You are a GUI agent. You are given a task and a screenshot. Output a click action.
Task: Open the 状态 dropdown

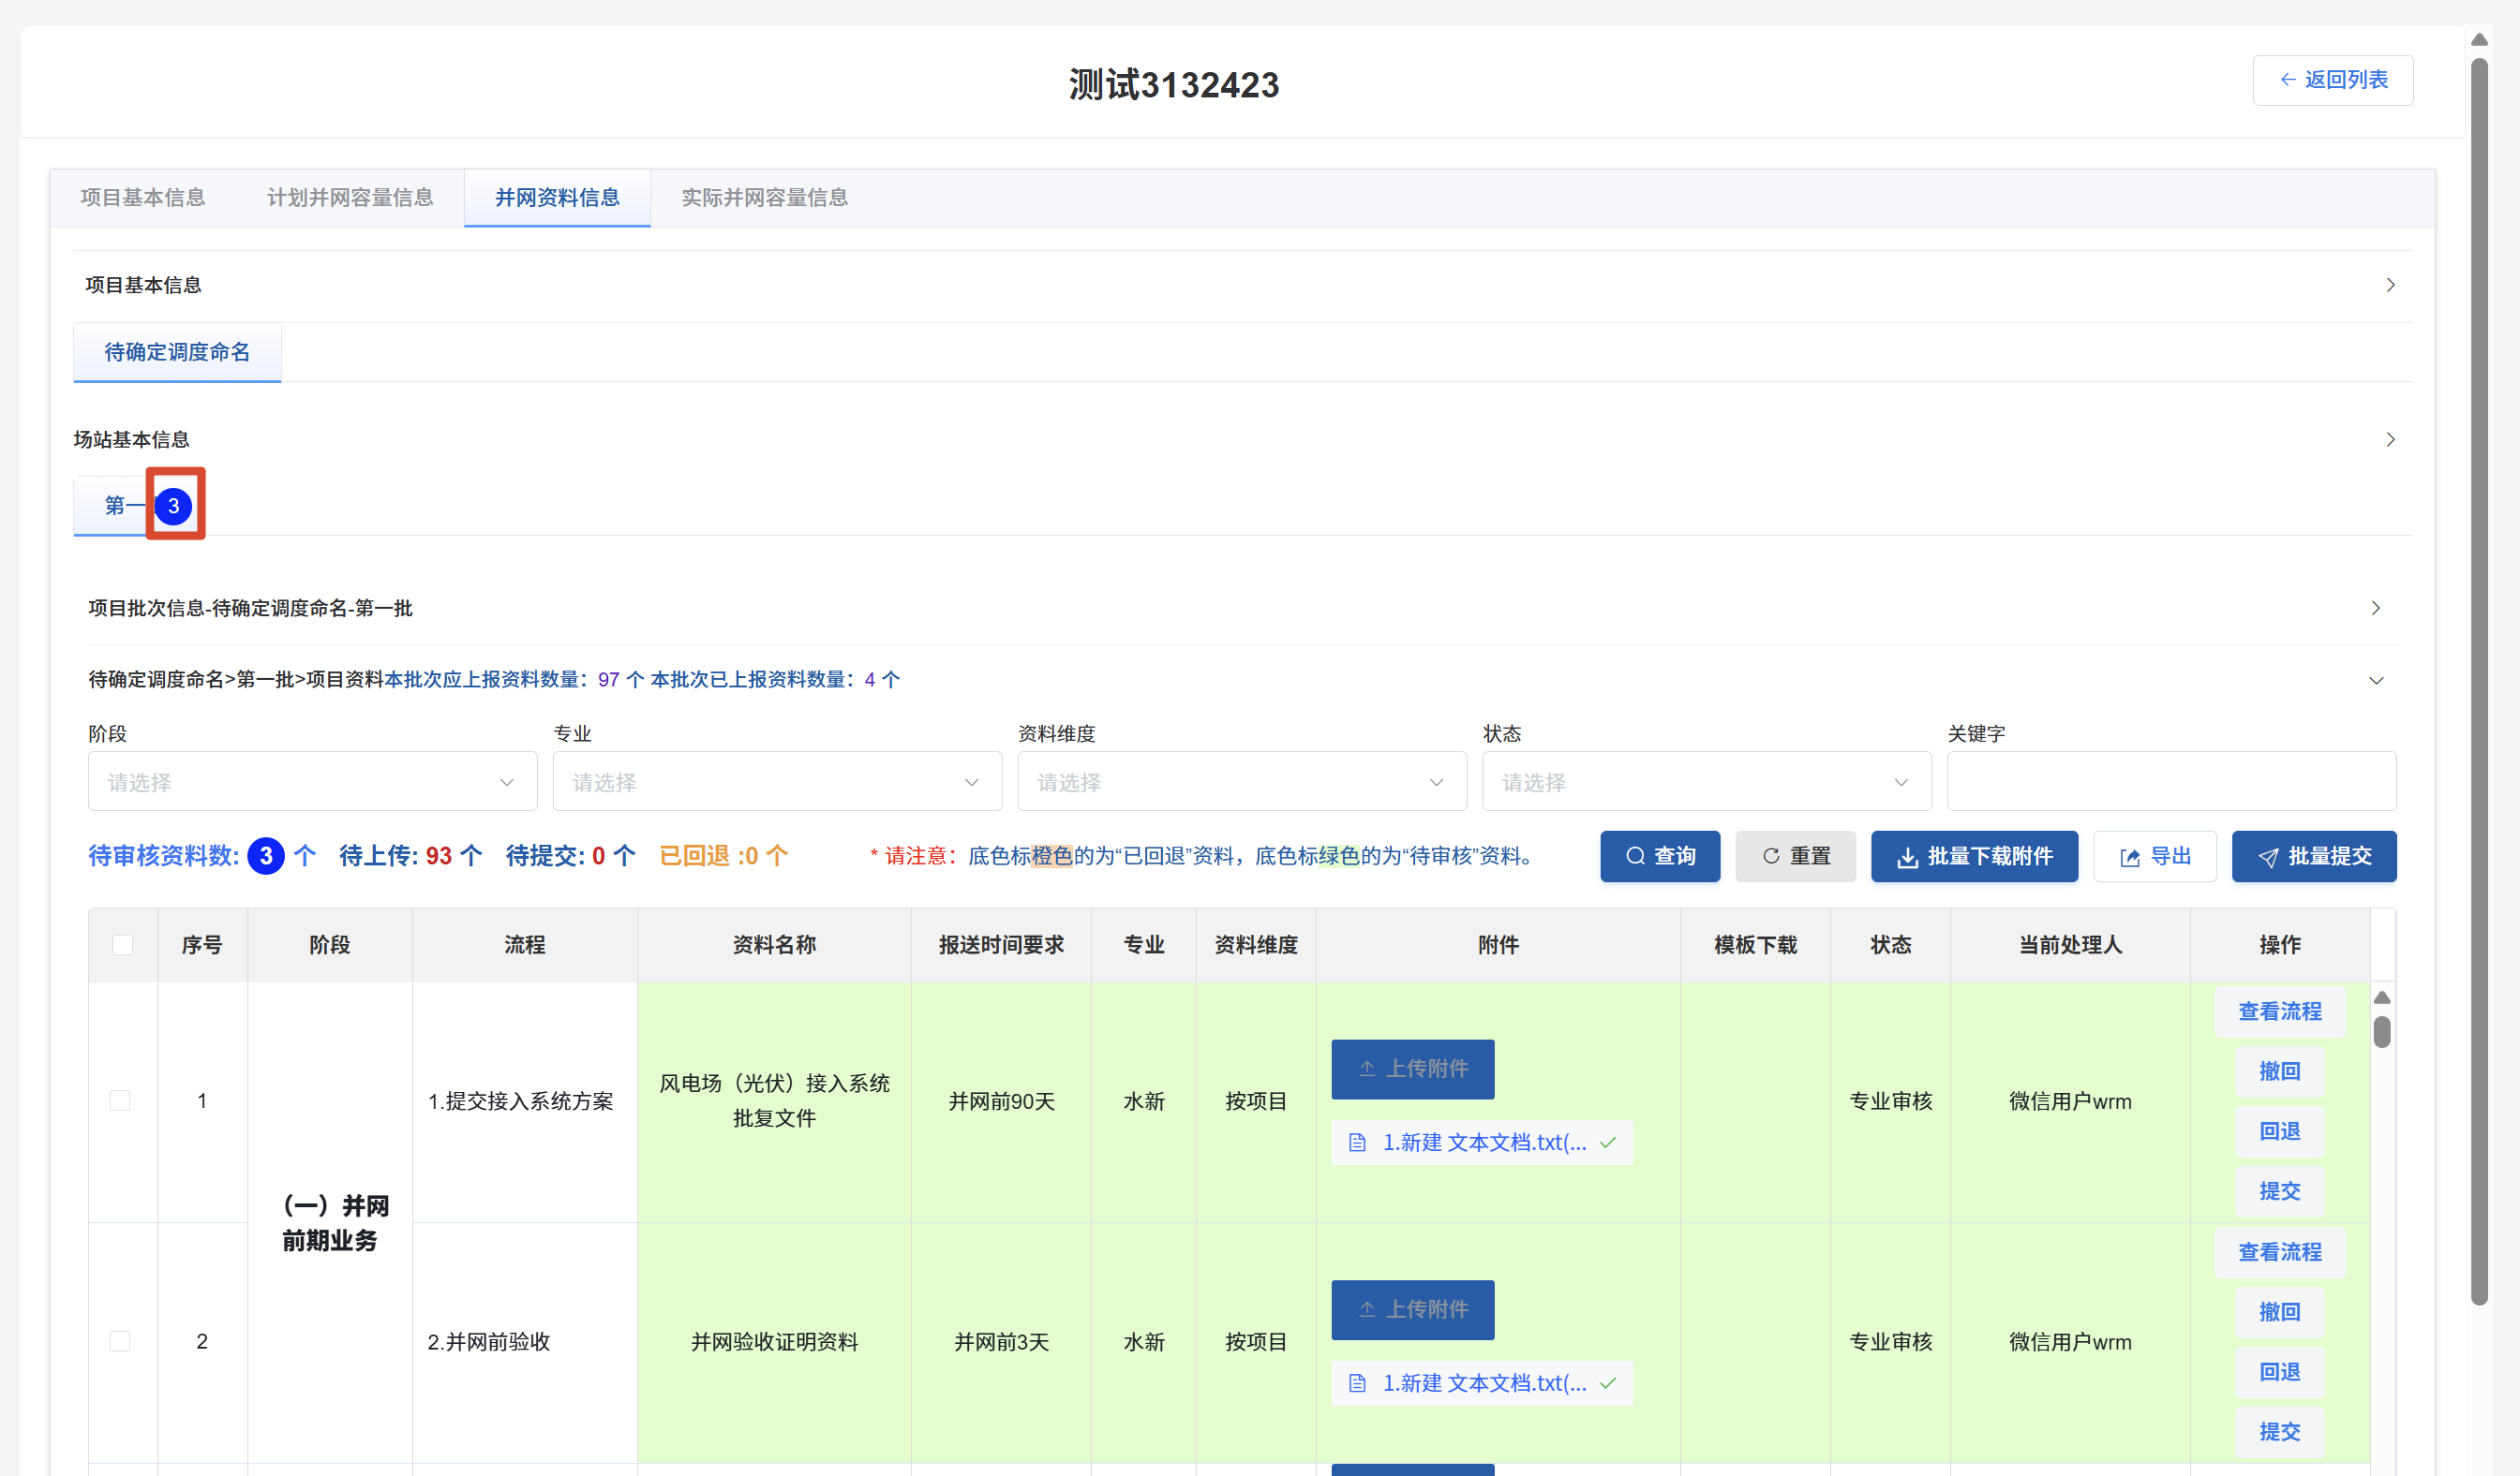pyautogui.click(x=1706, y=781)
